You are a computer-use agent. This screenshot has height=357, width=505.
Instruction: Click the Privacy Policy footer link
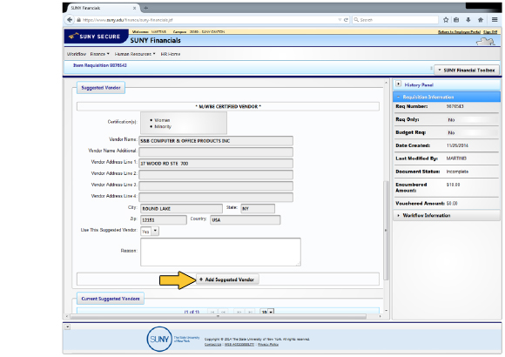pyautogui.click(x=268, y=345)
